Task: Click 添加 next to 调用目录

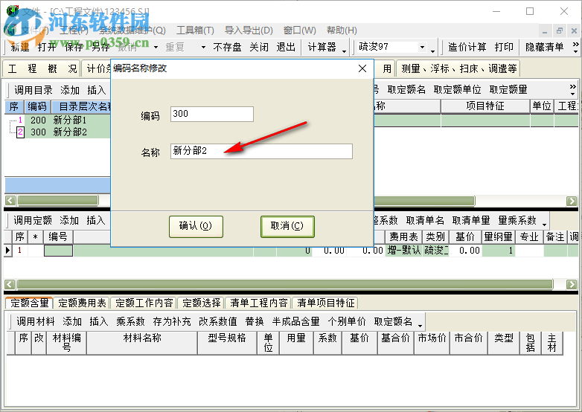Action: coord(70,90)
